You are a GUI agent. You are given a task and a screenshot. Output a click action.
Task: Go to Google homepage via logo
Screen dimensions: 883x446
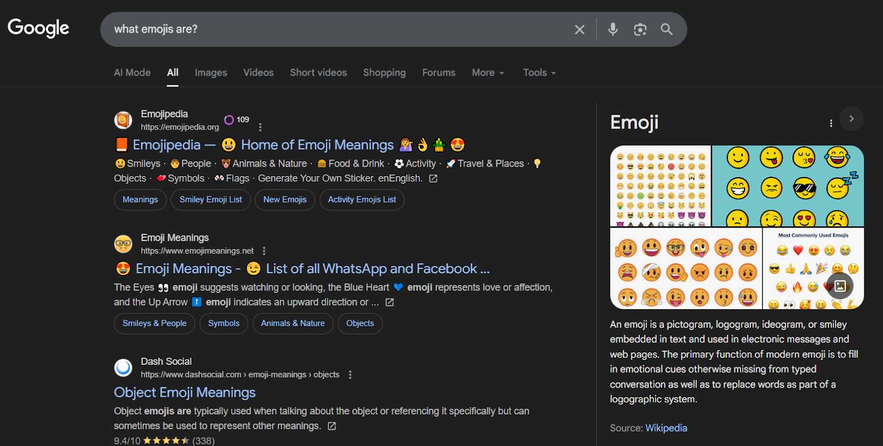point(39,28)
